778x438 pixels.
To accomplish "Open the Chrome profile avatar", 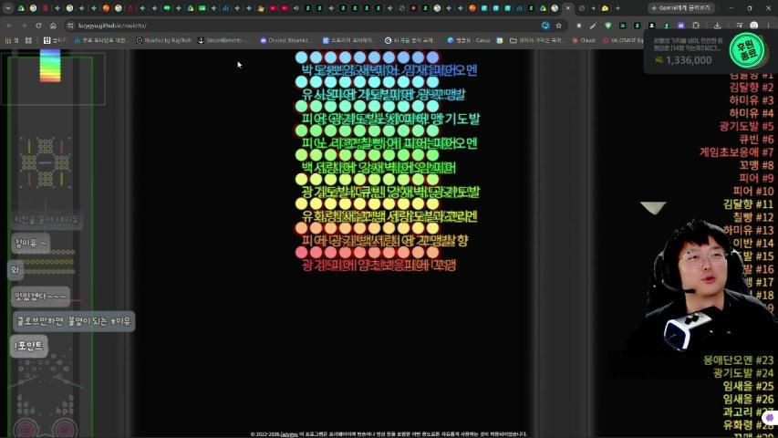I will 754,26.
